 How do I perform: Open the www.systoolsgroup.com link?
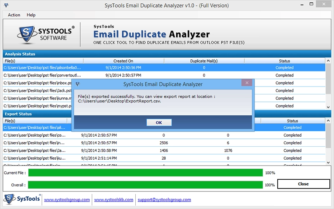coord(67,200)
